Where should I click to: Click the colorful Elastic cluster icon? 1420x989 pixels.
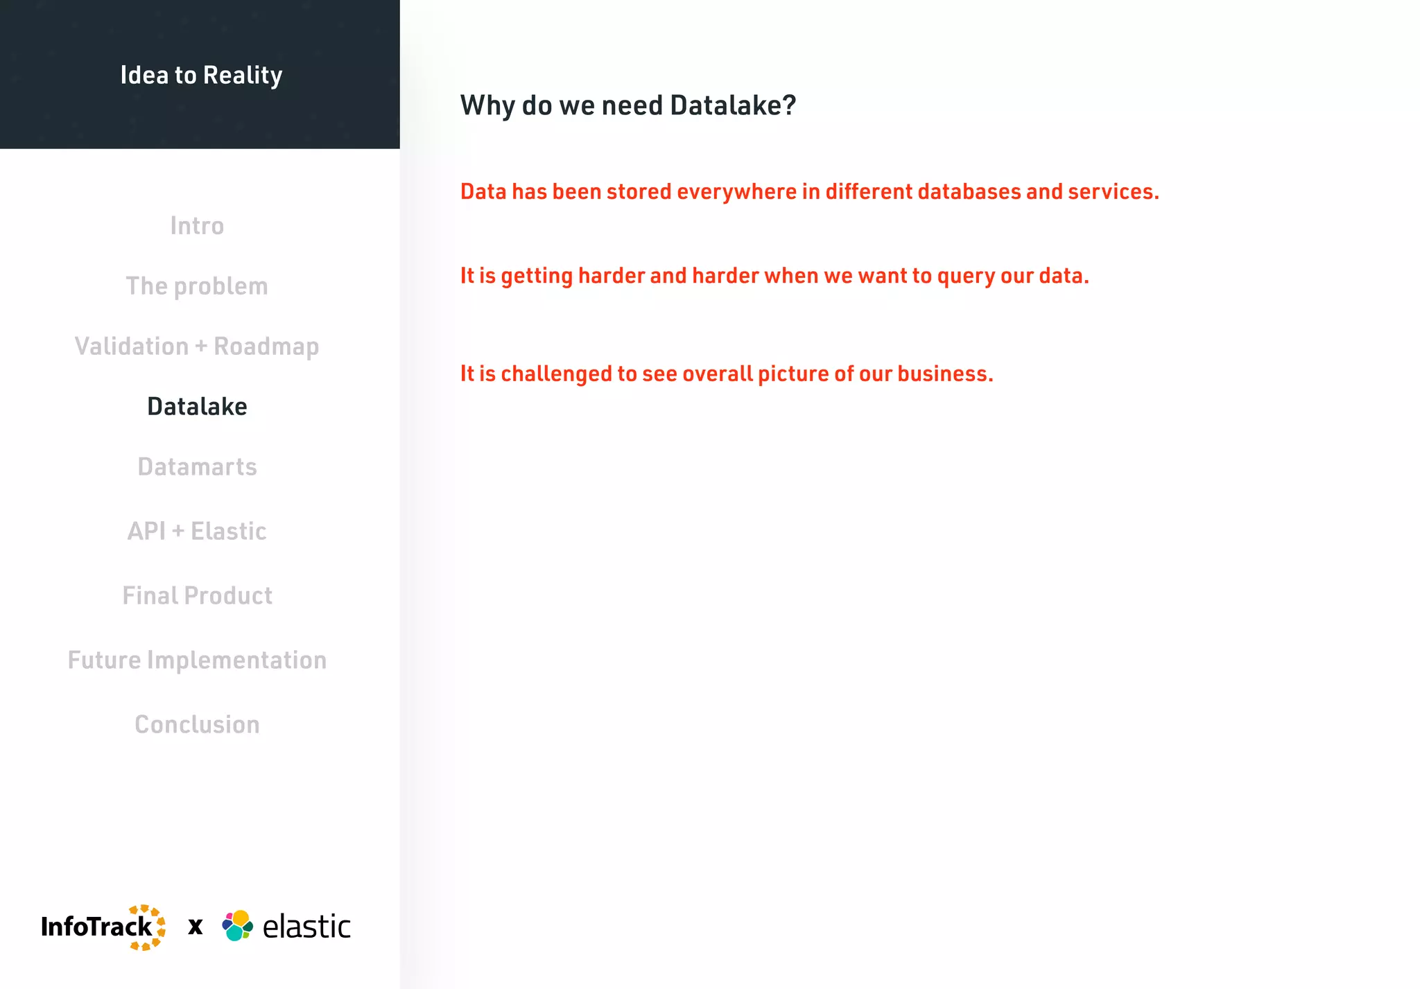238,926
